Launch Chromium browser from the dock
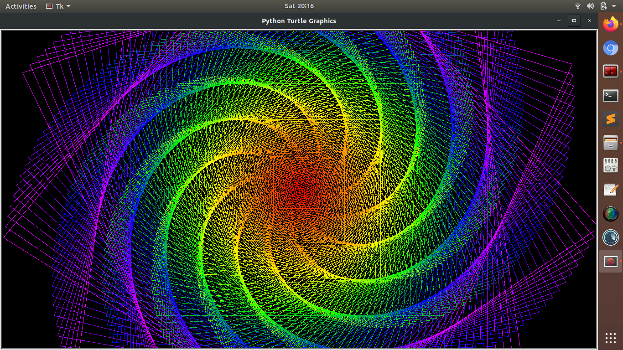The height and width of the screenshot is (350, 623). coord(611,47)
